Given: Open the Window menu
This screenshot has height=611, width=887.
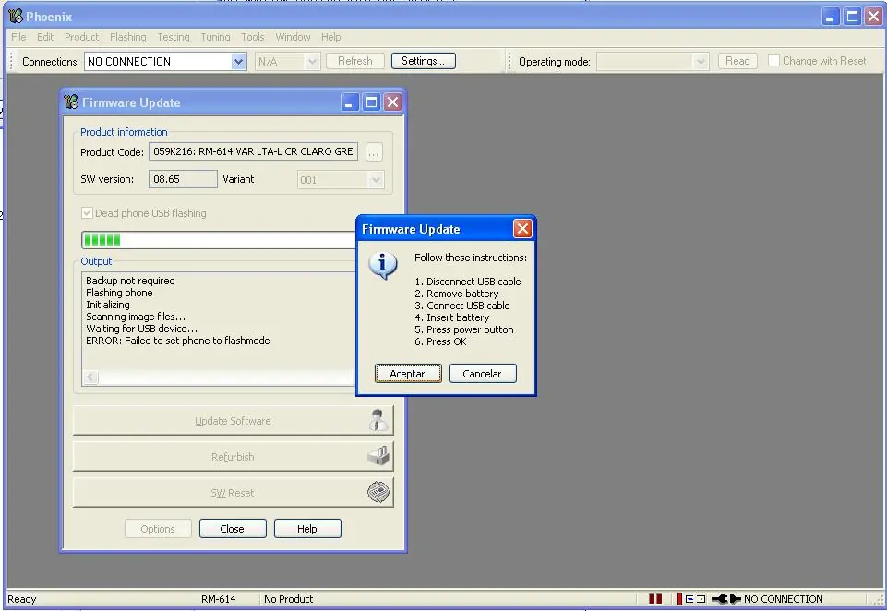Looking at the screenshot, I should coord(293,37).
